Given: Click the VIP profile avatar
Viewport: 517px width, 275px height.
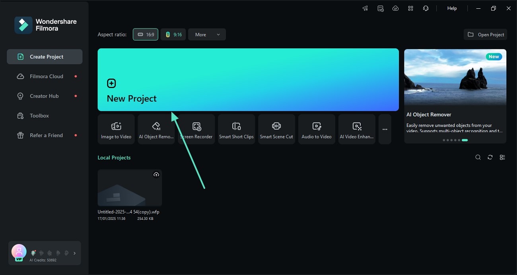Looking at the screenshot, I should [19, 252].
